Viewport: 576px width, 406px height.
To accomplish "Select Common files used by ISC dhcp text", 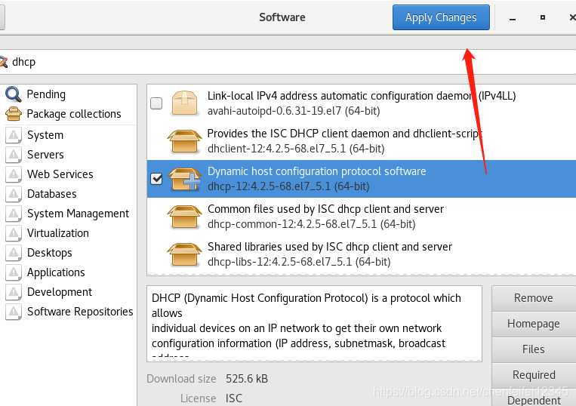I will point(325,209).
